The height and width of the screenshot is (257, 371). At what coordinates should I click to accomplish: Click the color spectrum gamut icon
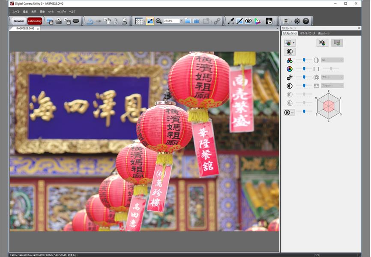257,21
